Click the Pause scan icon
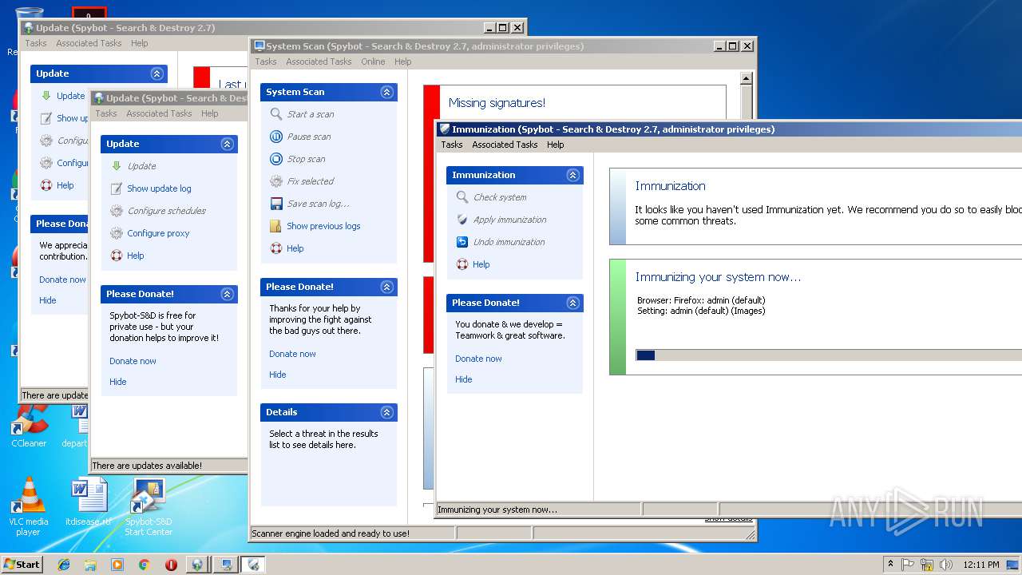 pyautogui.click(x=276, y=137)
